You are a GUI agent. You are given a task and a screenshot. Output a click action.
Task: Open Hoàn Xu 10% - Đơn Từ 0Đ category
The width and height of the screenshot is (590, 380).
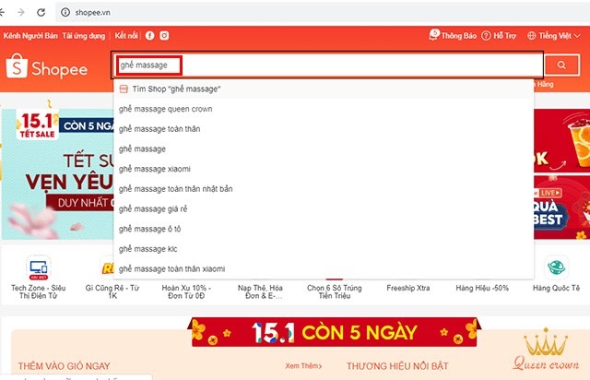click(x=186, y=291)
